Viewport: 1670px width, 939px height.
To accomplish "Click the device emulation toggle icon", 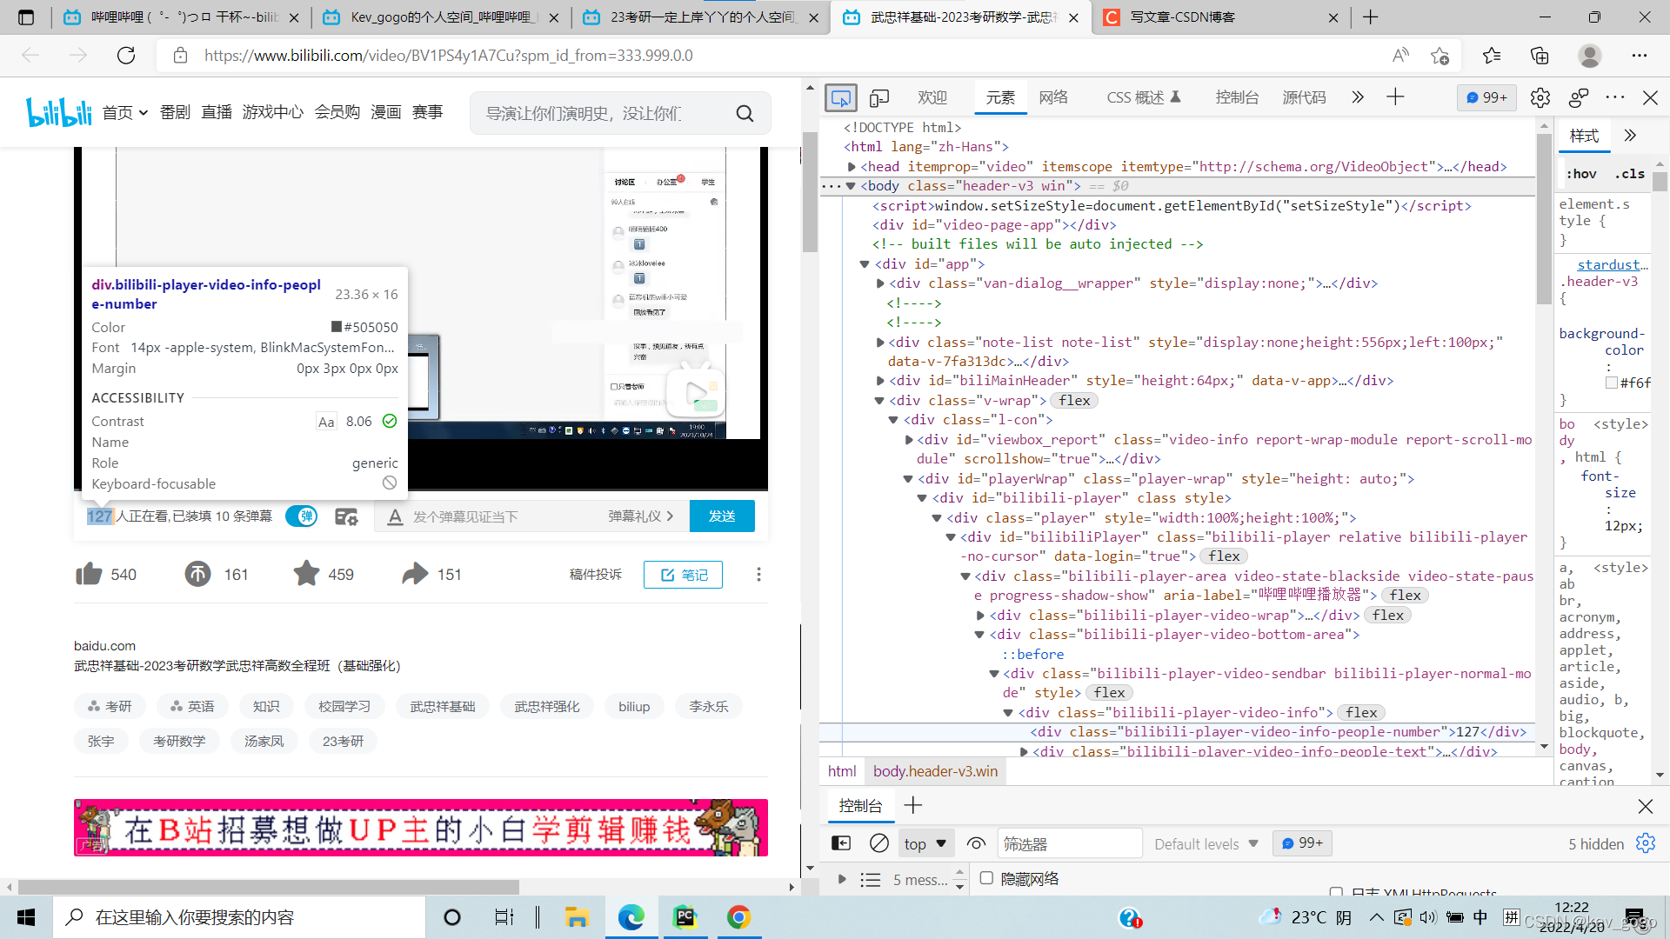I will pyautogui.click(x=879, y=97).
